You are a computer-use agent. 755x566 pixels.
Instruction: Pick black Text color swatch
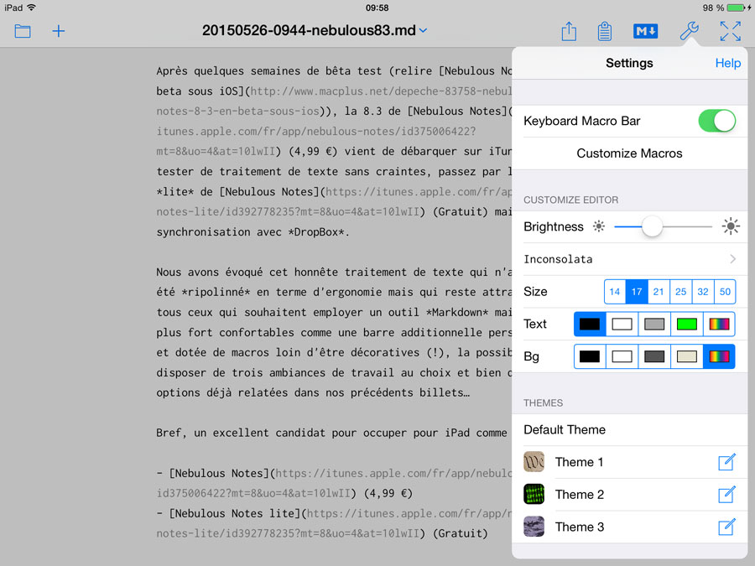click(590, 324)
